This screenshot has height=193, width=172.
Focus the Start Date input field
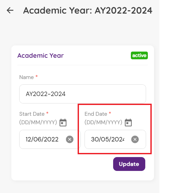(x=42, y=139)
